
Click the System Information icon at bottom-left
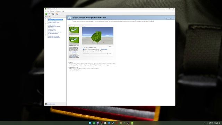coord(46,104)
